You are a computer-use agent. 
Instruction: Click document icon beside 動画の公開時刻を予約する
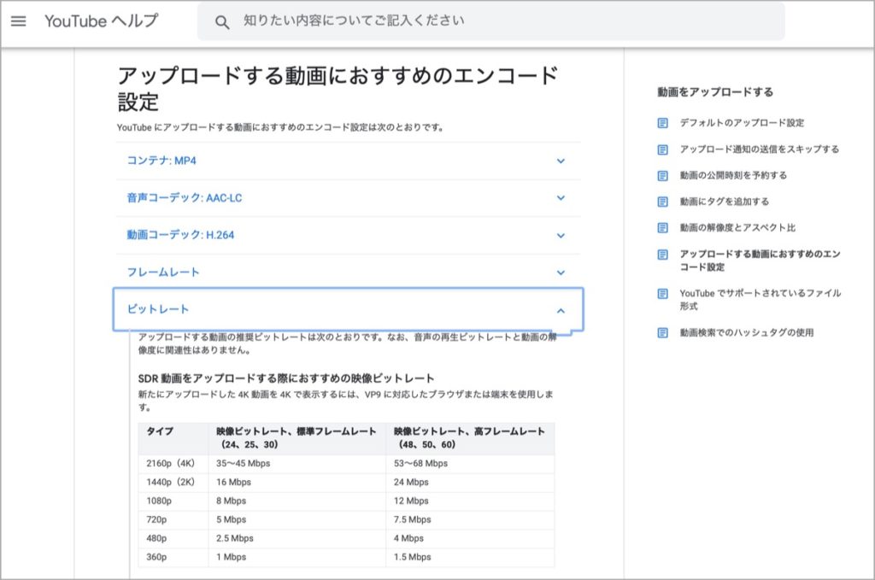(x=662, y=176)
